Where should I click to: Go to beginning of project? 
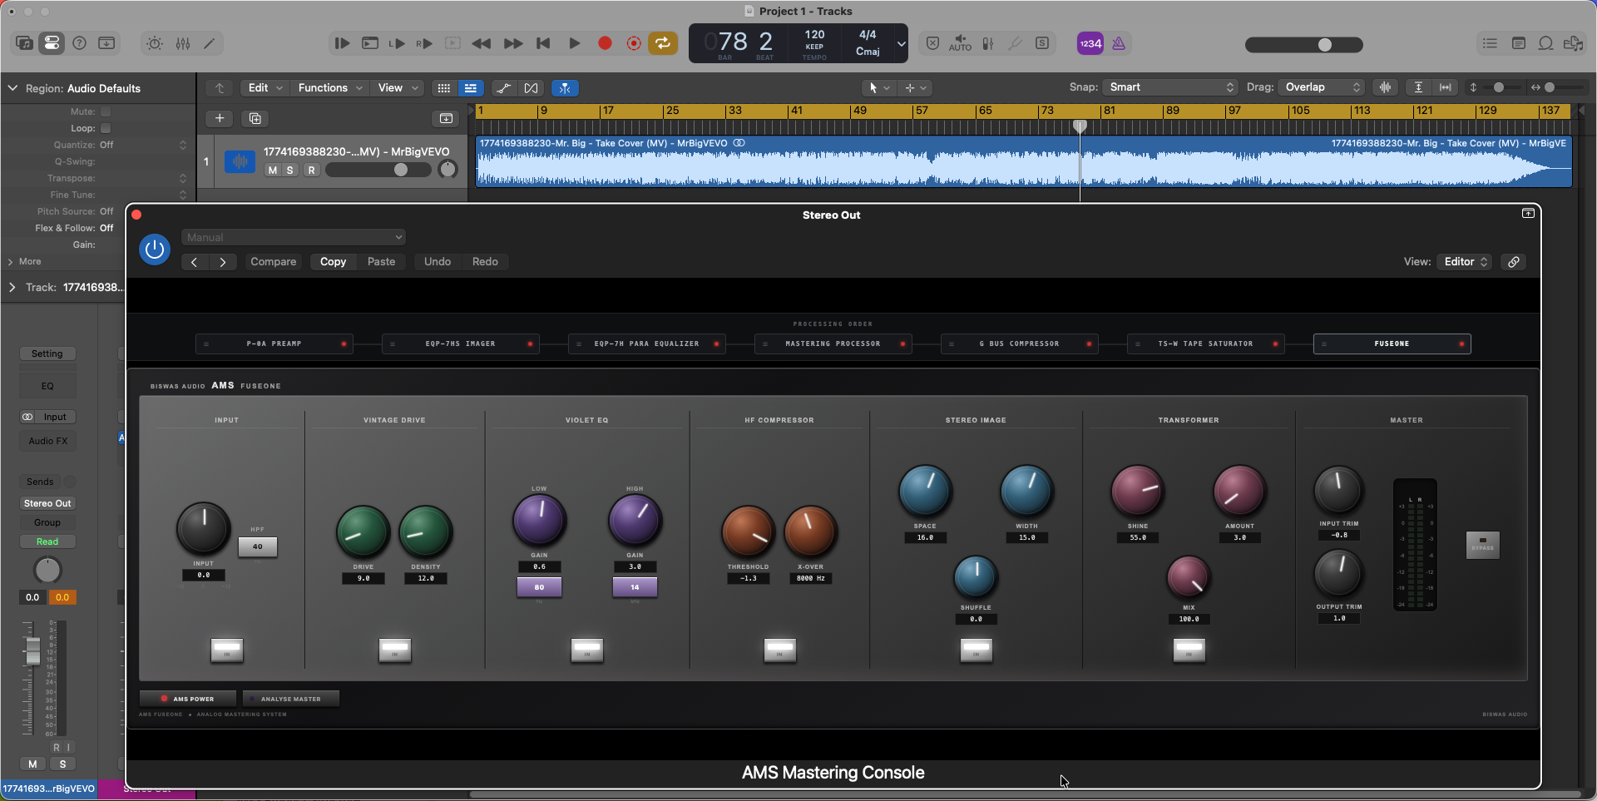point(543,43)
